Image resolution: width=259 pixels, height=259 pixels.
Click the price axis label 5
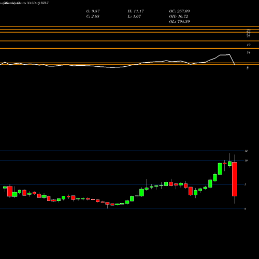(x=246, y=184)
